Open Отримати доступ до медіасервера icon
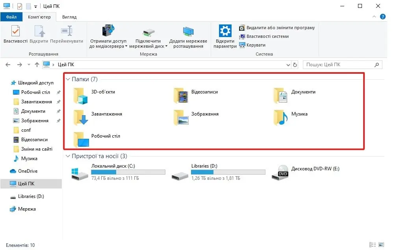397x250 pixels. pos(108,31)
